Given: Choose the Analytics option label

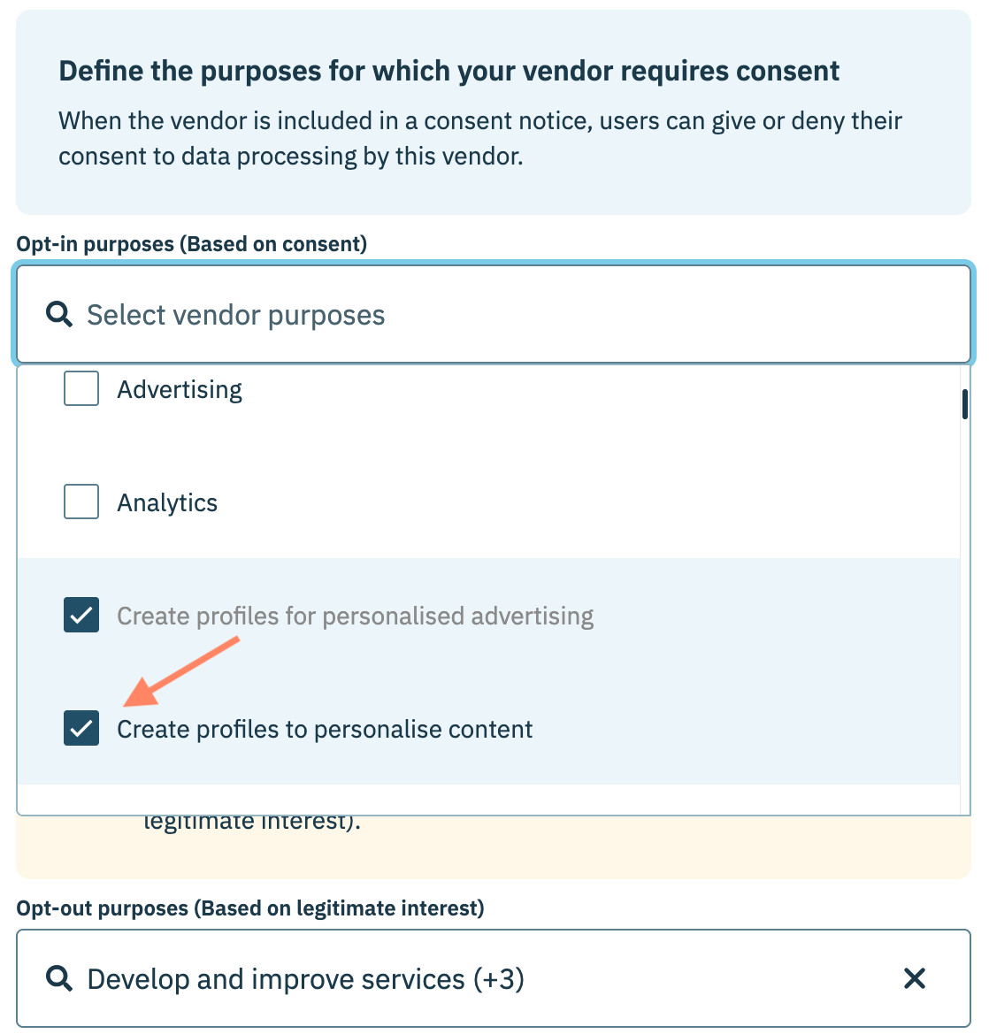Looking at the screenshot, I should 167,503.
